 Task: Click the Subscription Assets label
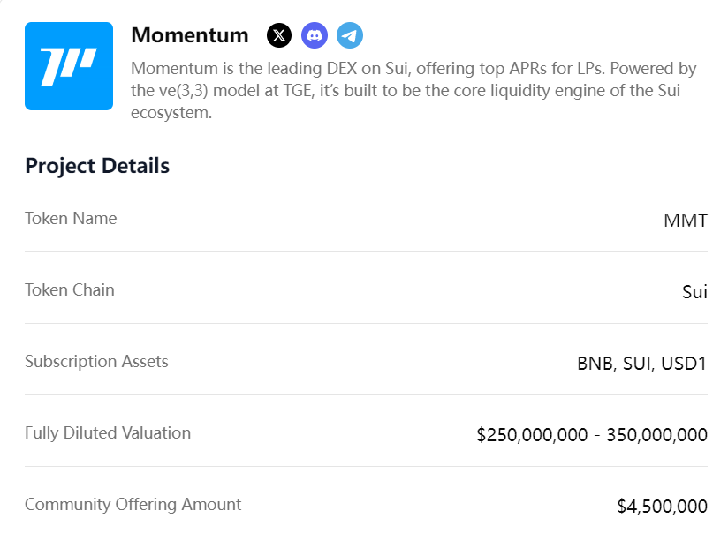coord(96,361)
